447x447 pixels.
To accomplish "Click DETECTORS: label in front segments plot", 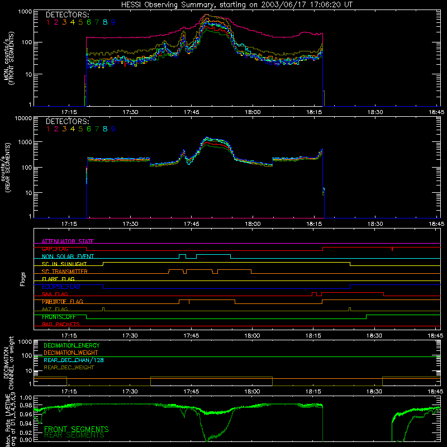I will click(x=68, y=15).
